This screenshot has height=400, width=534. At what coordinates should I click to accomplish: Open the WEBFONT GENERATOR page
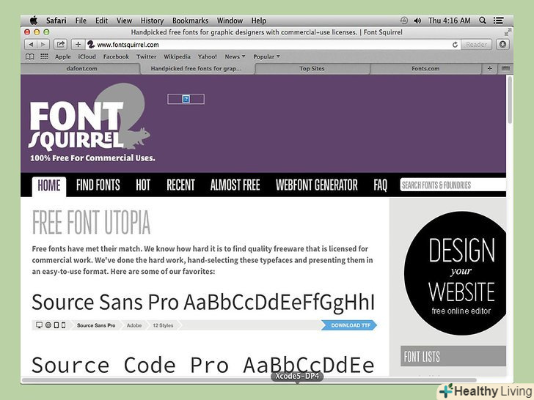click(x=317, y=185)
